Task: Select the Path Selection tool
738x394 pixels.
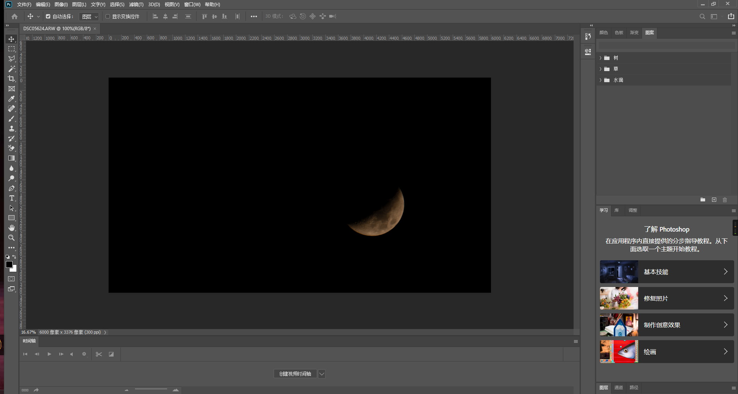Action: pyautogui.click(x=11, y=208)
